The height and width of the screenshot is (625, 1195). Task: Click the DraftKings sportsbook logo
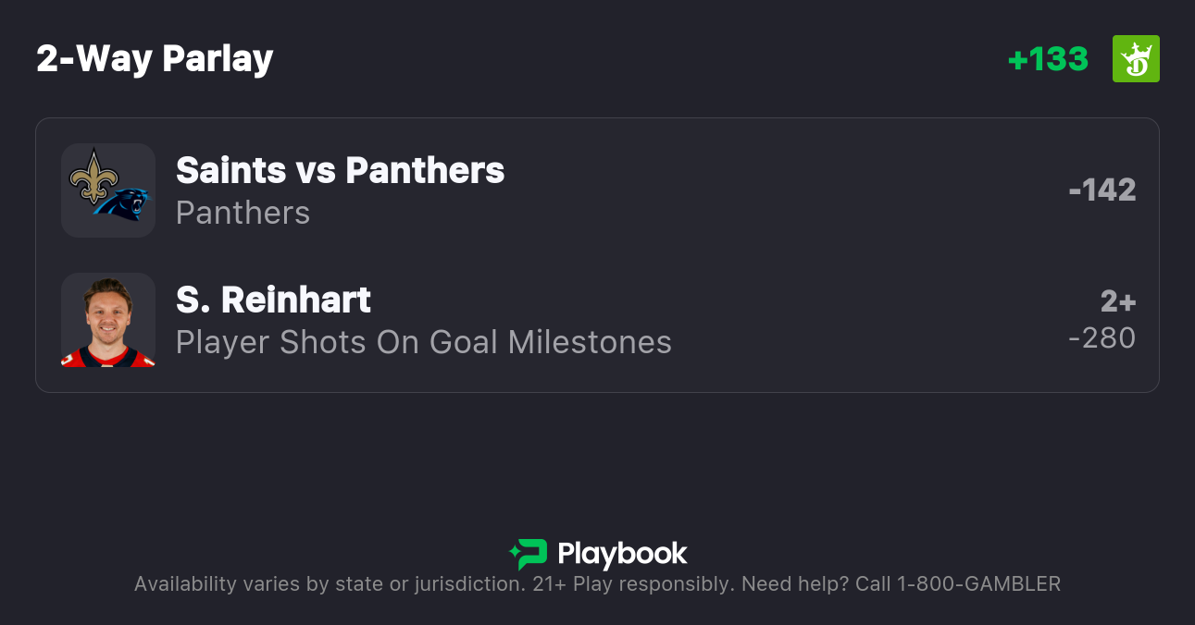pos(1136,59)
